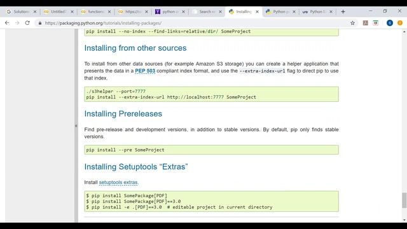Restore down the Chrome window
The height and width of the screenshot is (229, 407).
point(385,11)
